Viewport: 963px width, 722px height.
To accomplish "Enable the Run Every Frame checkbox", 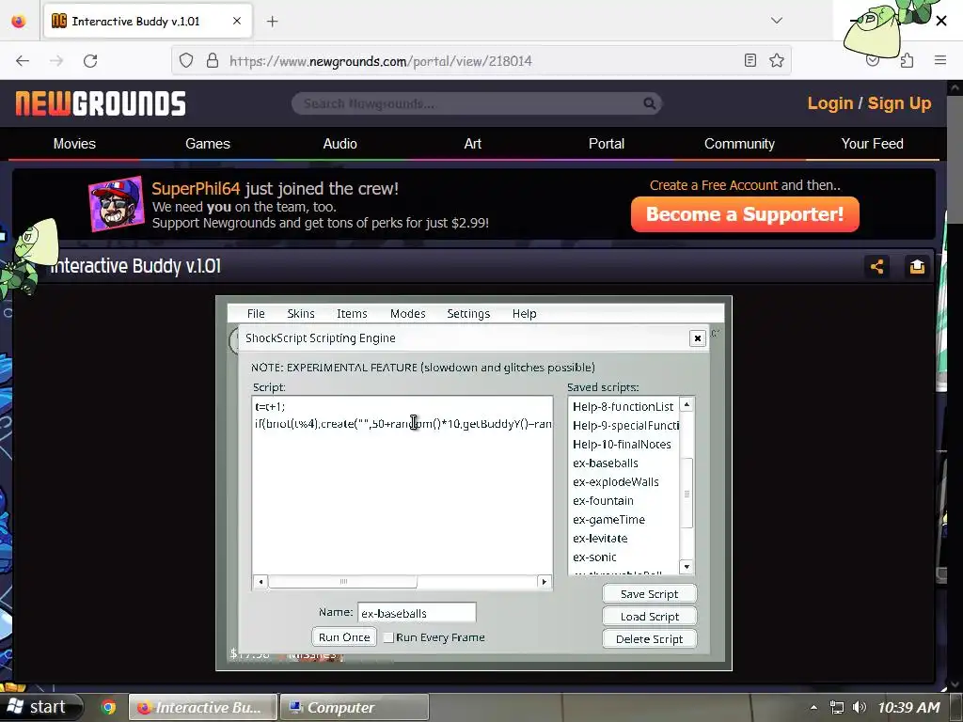I will [x=388, y=638].
